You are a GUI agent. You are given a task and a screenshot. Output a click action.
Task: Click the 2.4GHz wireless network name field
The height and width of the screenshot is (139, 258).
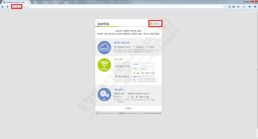pos(147,64)
